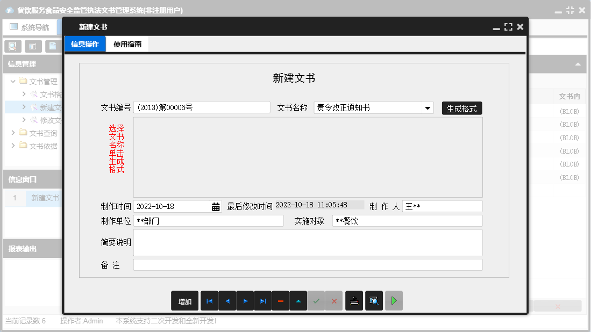
Task: Select the 信息操作 tab
Action: click(84, 44)
